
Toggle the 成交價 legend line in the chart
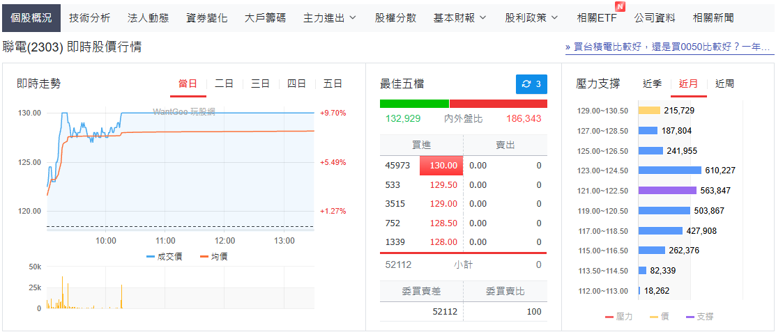[164, 256]
